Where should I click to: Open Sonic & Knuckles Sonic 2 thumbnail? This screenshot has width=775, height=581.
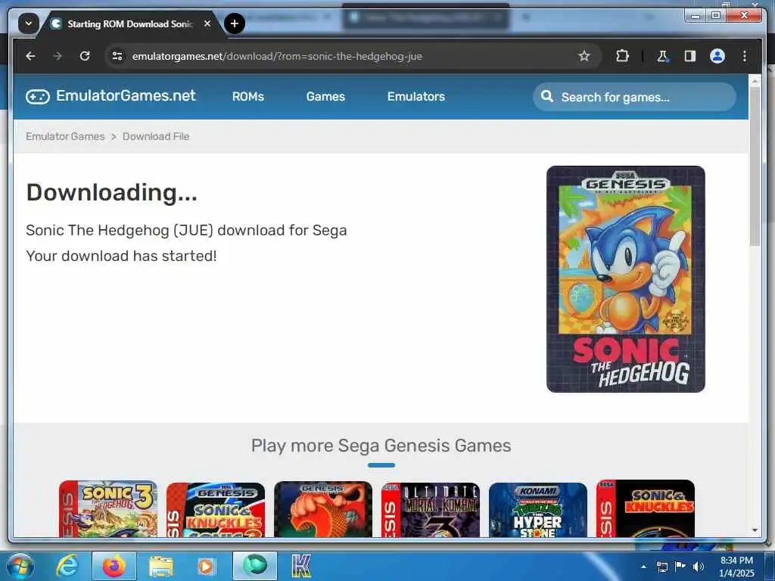click(216, 510)
